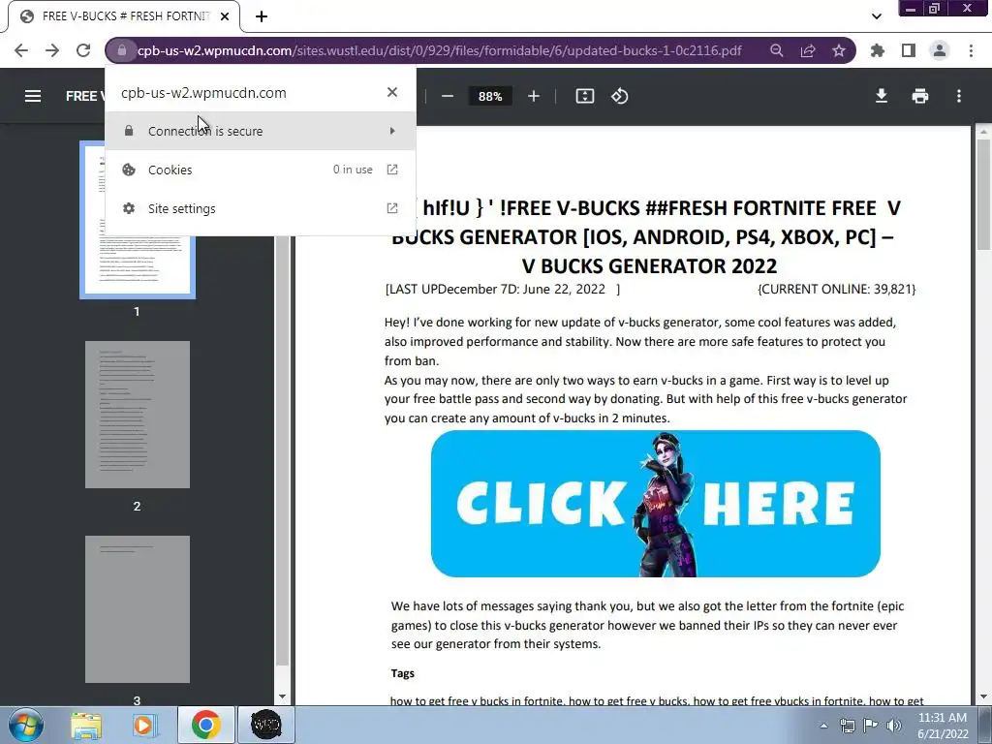This screenshot has width=992, height=744.
Task: Click the Site settings external link icon
Action: (x=392, y=208)
